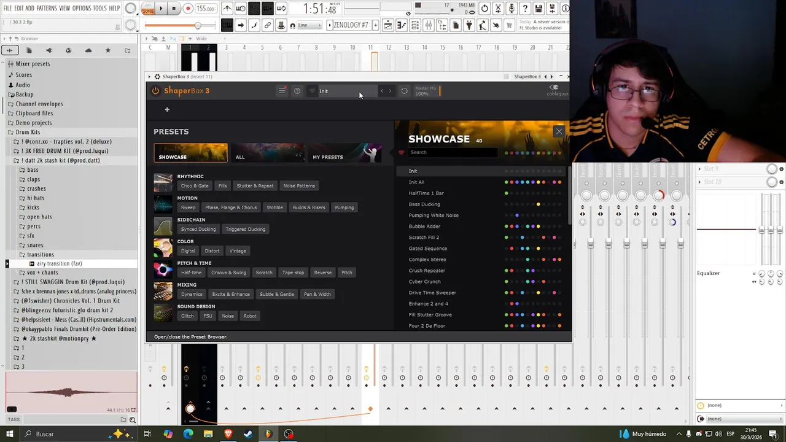786x442 pixels.
Task: Choose the Chop & Gate tag
Action: (x=195, y=185)
